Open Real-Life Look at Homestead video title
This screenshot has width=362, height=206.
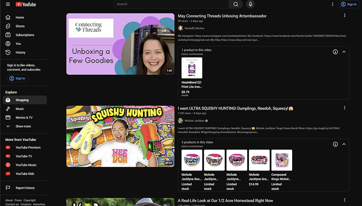click(x=225, y=201)
